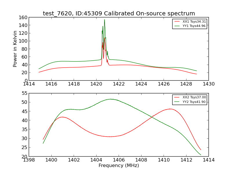Click the green line sample beside YY2
This screenshot has height=174, width=232.
click(x=177, y=102)
